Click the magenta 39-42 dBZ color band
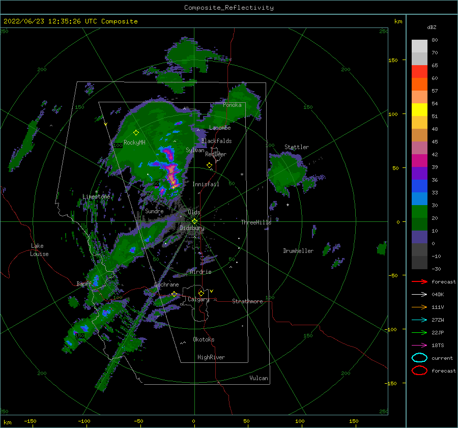The width and height of the screenshot is (458, 428). click(x=419, y=160)
